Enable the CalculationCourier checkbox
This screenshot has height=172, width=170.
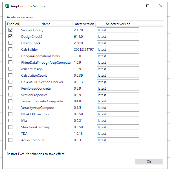click(10, 75)
